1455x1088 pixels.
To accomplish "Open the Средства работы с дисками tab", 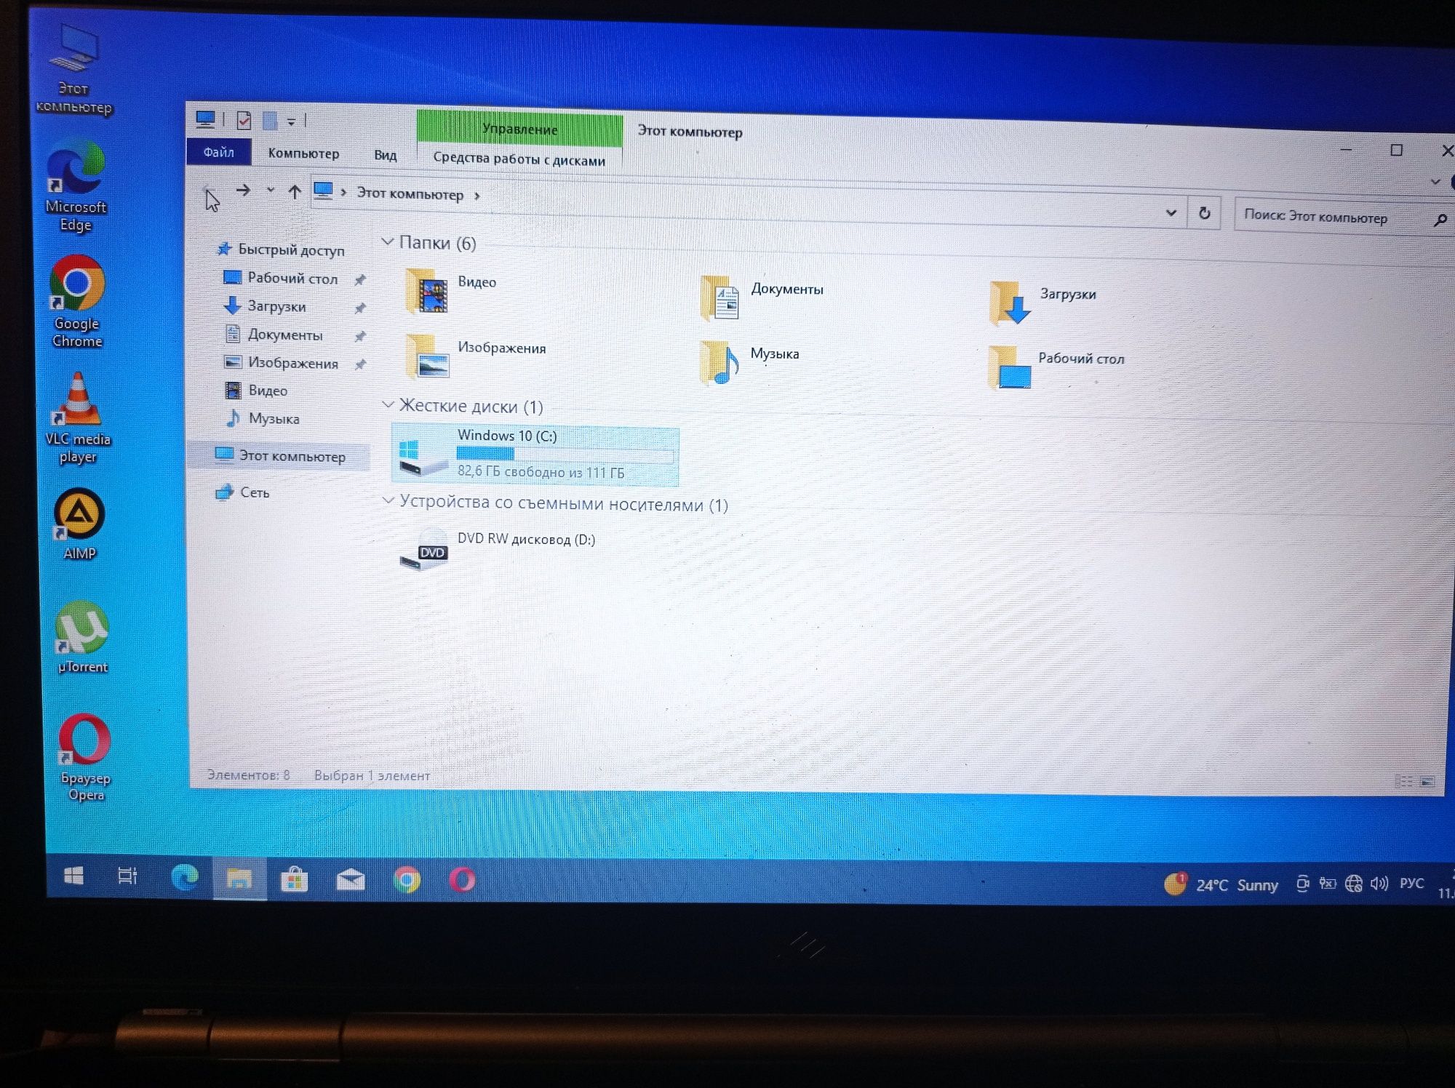I will (519, 159).
